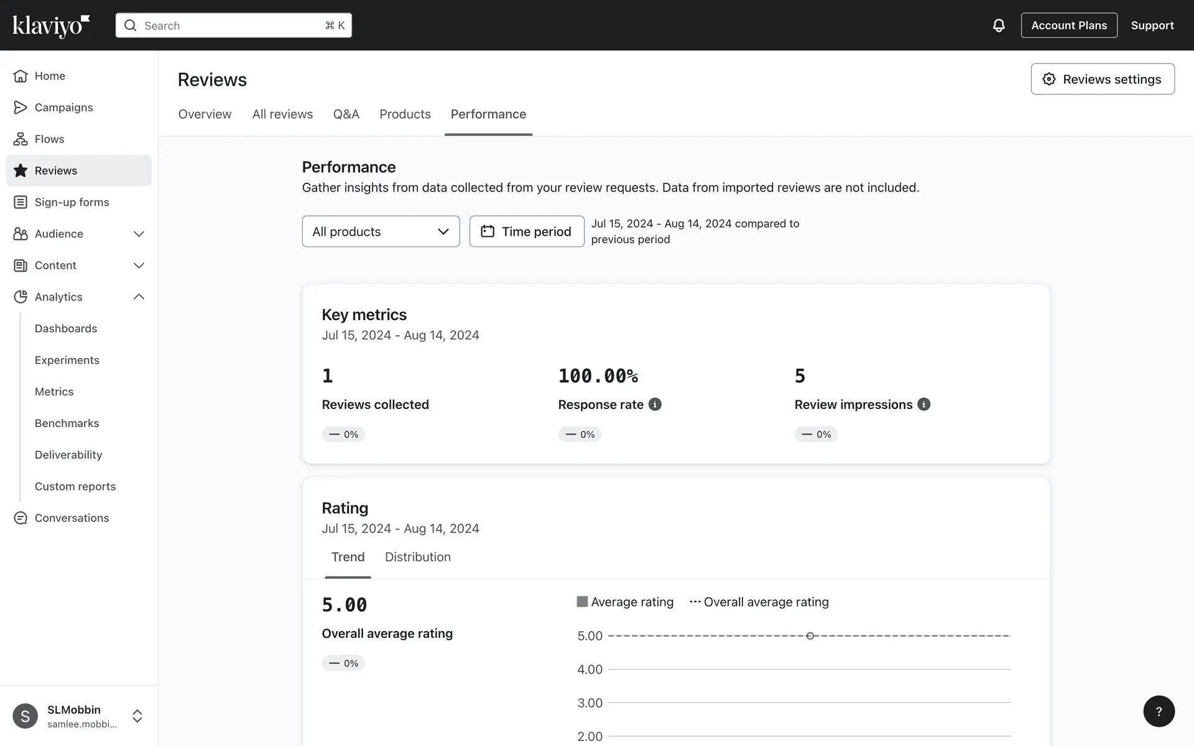Screen dimensions: 1194x746
Task: Collapse the Analytics section chevron
Action: [x=139, y=297]
